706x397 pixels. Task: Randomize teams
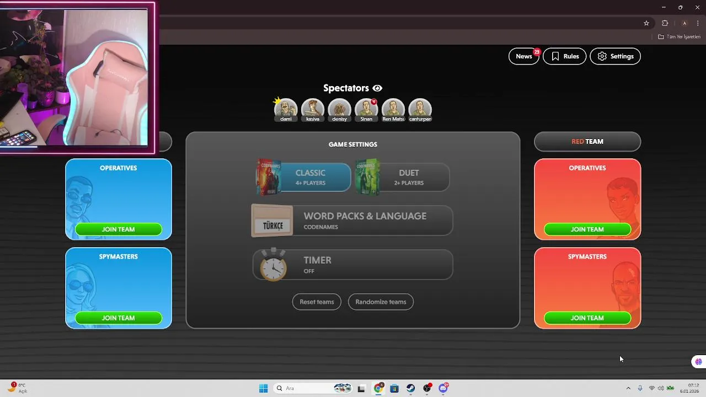point(381,302)
